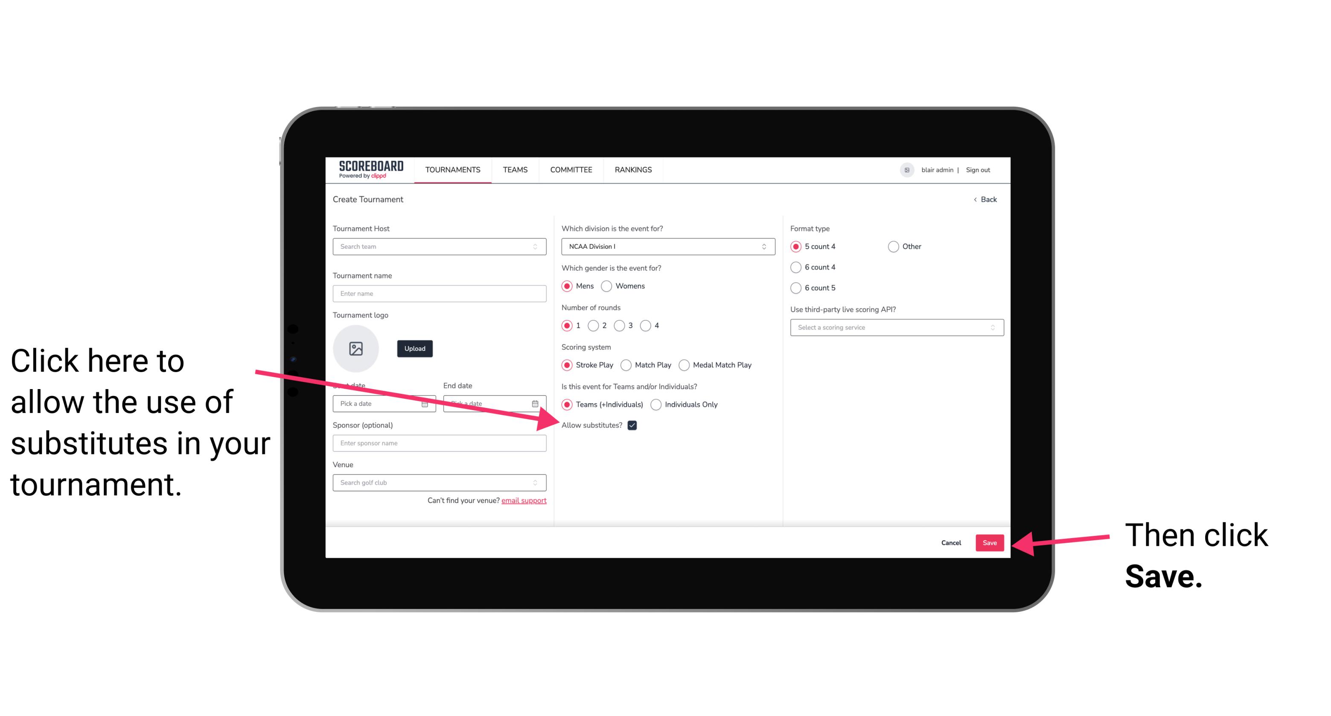Click the Venue search icon

point(538,483)
